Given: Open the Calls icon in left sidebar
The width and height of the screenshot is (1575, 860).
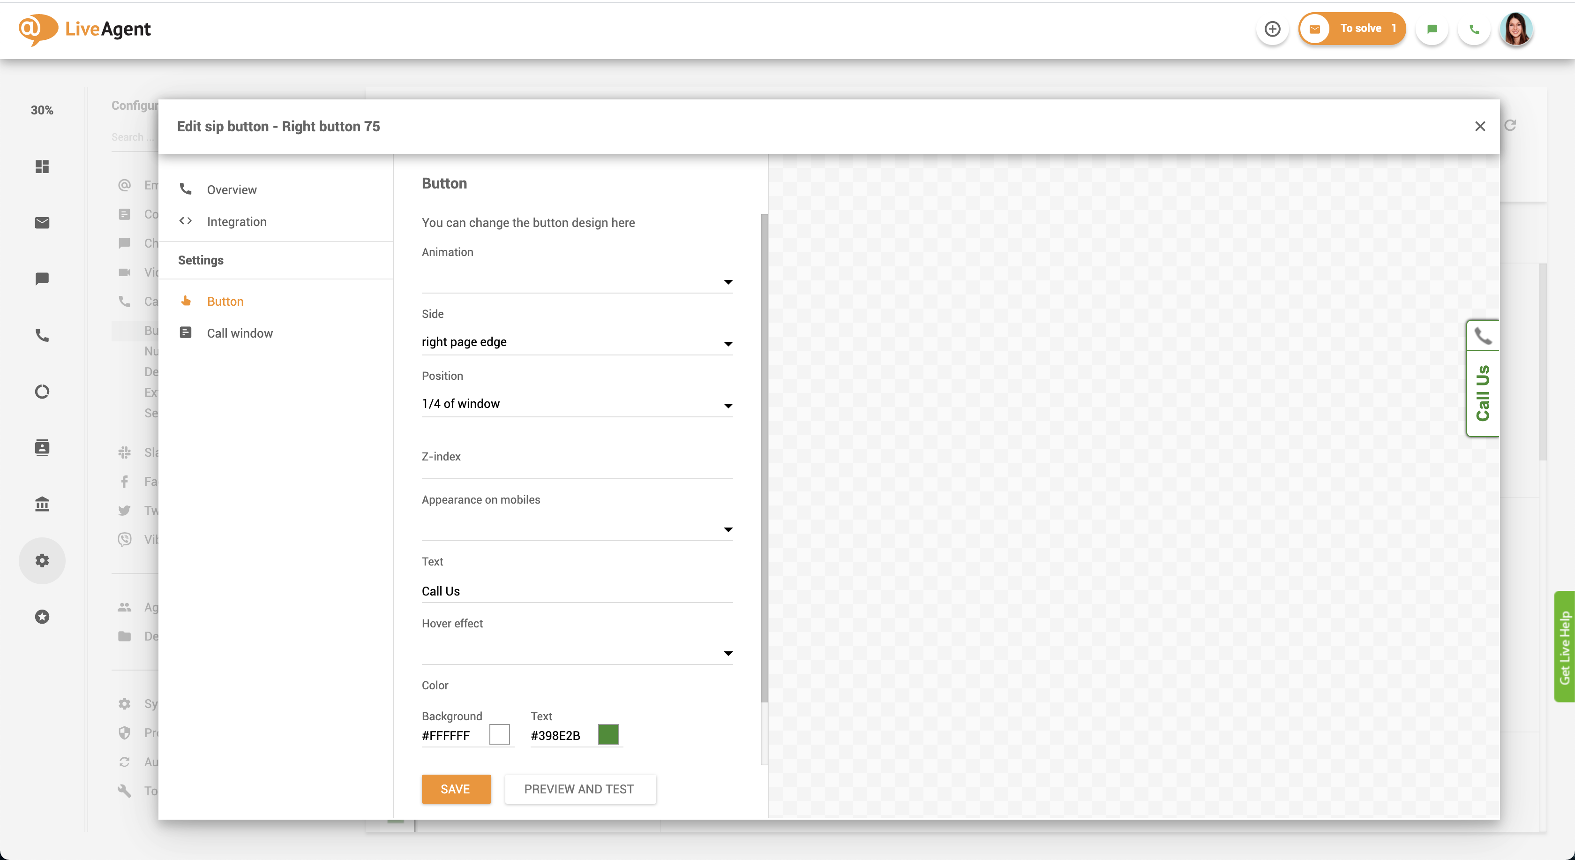Looking at the screenshot, I should click(42, 335).
